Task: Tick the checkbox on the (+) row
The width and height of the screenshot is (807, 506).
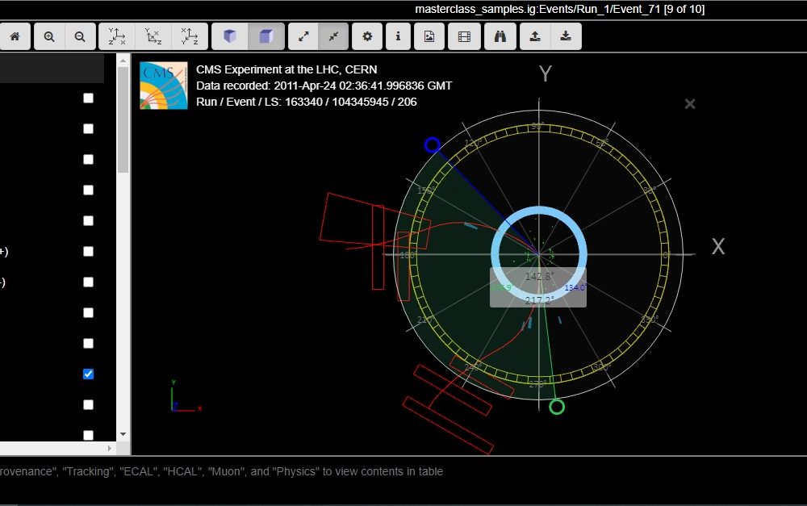Action: click(x=88, y=252)
